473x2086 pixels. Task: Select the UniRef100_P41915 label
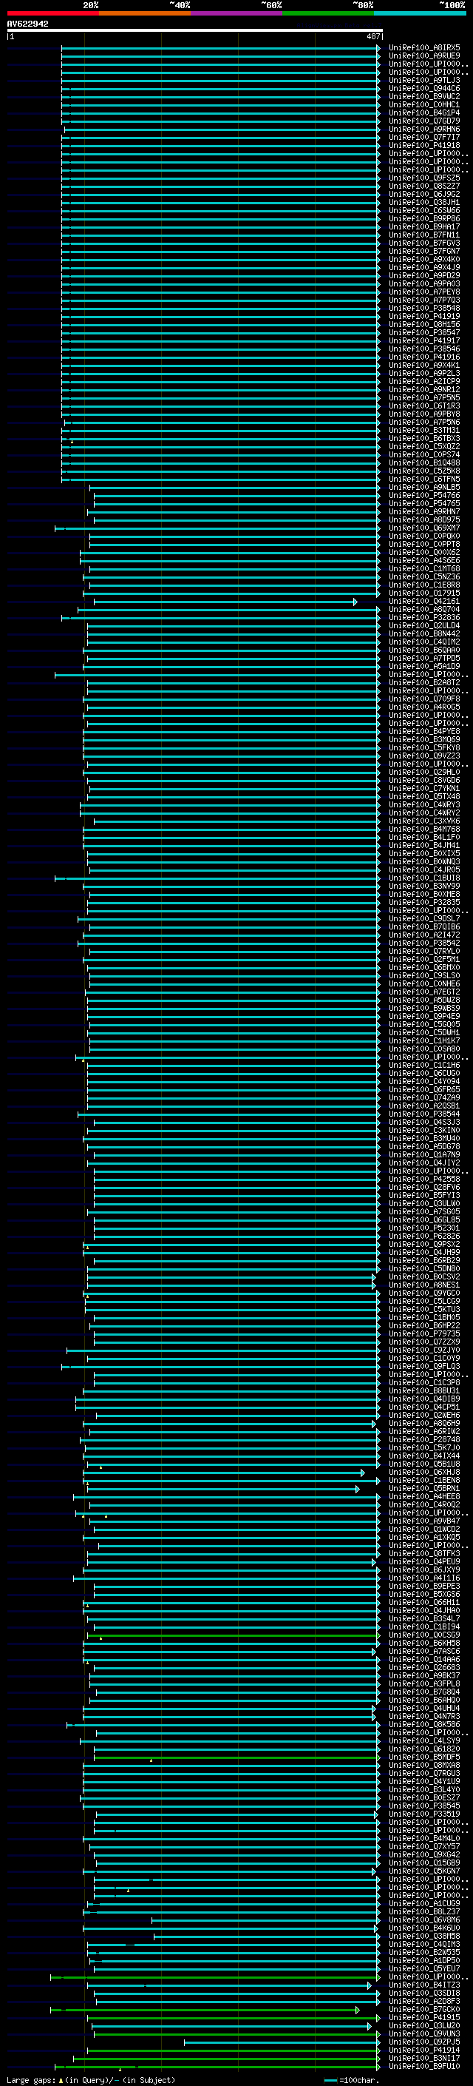tap(424, 2018)
